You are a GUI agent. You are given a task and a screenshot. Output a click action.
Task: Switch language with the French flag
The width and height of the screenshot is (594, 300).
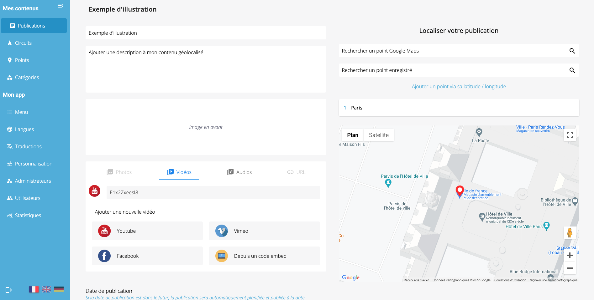[x=34, y=289]
